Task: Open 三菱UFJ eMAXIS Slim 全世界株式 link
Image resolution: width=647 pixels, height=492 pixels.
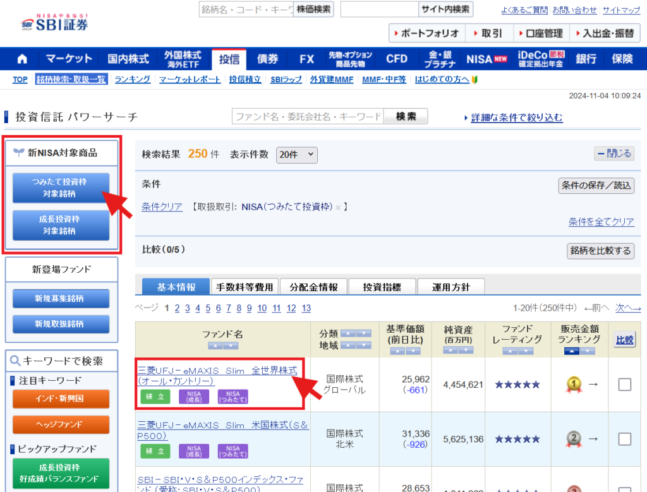Action: click(x=217, y=376)
